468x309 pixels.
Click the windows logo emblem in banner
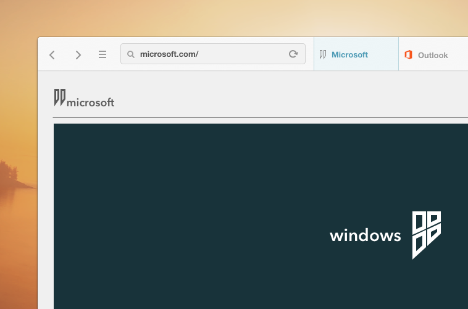point(427,235)
